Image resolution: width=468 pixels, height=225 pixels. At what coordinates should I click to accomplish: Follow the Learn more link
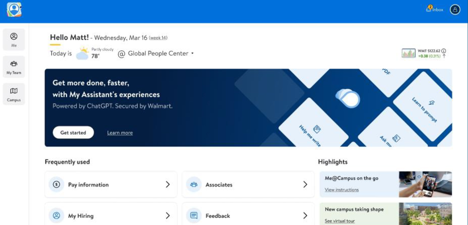(x=120, y=133)
